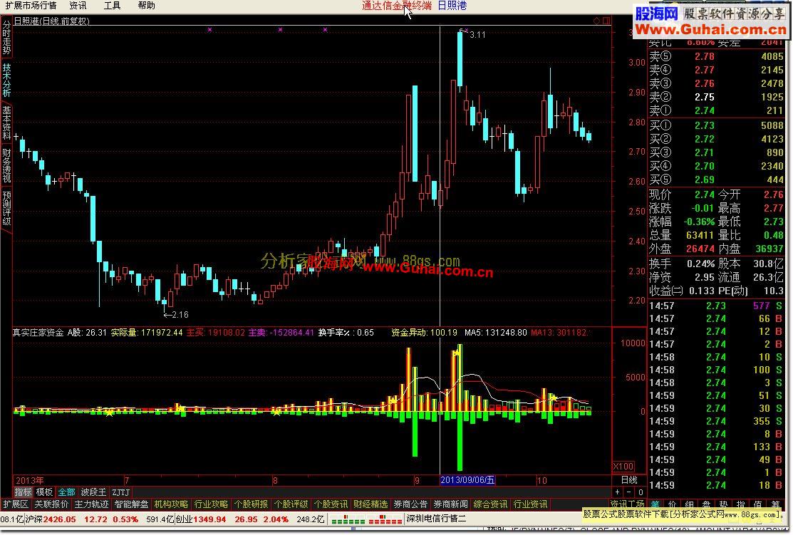Click the green-red market breadth indicator

(x=366, y=519)
